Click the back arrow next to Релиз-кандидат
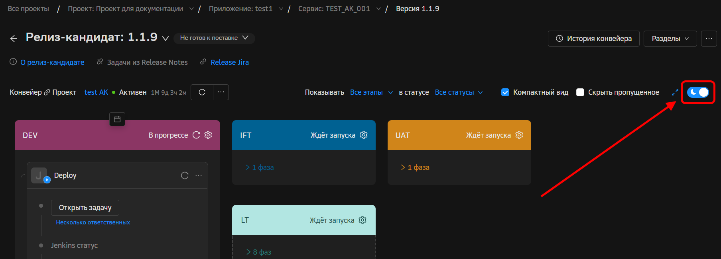The image size is (721, 259). [x=14, y=39]
